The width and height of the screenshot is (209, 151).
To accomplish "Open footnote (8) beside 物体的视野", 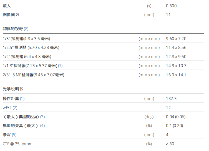I will coord(26,28).
